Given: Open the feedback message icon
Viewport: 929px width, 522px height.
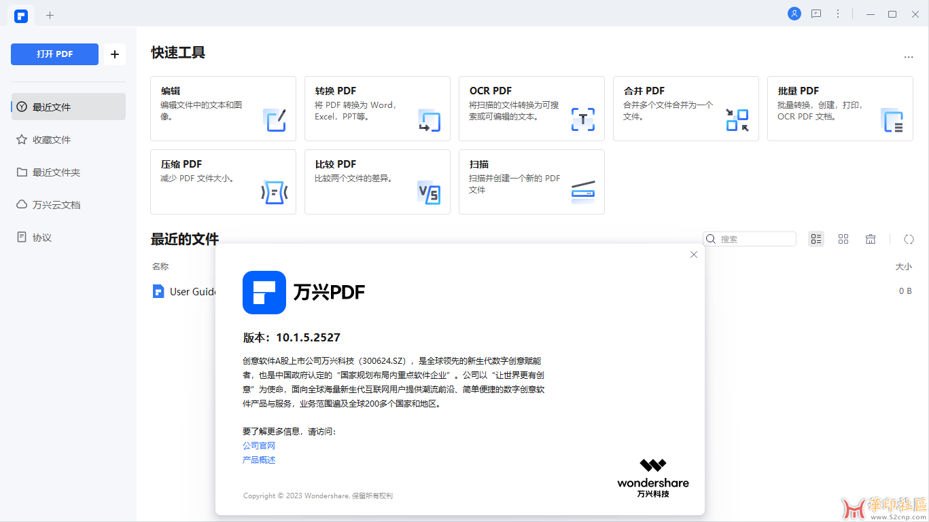Looking at the screenshot, I should point(816,14).
